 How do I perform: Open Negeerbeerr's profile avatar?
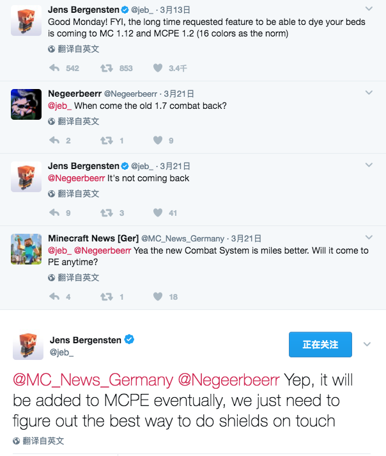pos(26,104)
